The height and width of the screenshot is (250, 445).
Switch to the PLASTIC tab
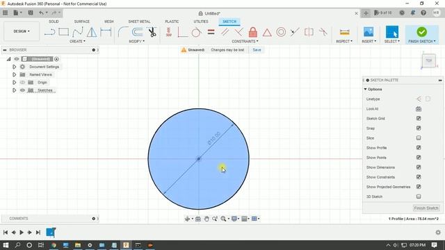pyautogui.click(x=172, y=22)
